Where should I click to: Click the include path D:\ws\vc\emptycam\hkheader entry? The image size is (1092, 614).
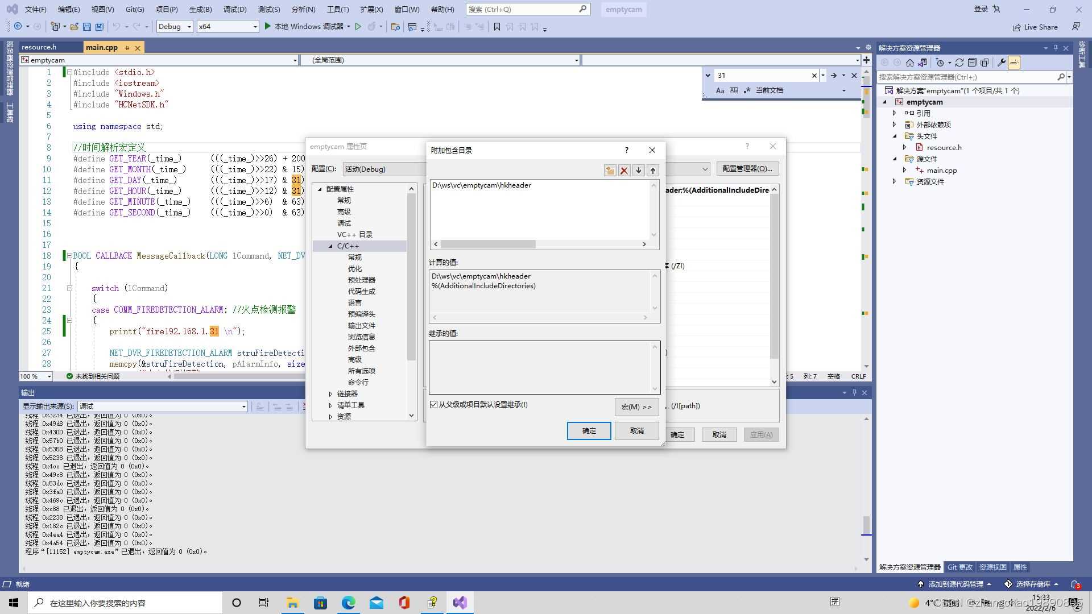pyautogui.click(x=481, y=185)
